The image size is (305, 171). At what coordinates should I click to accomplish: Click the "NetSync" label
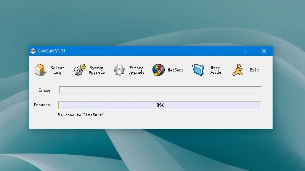175,70
